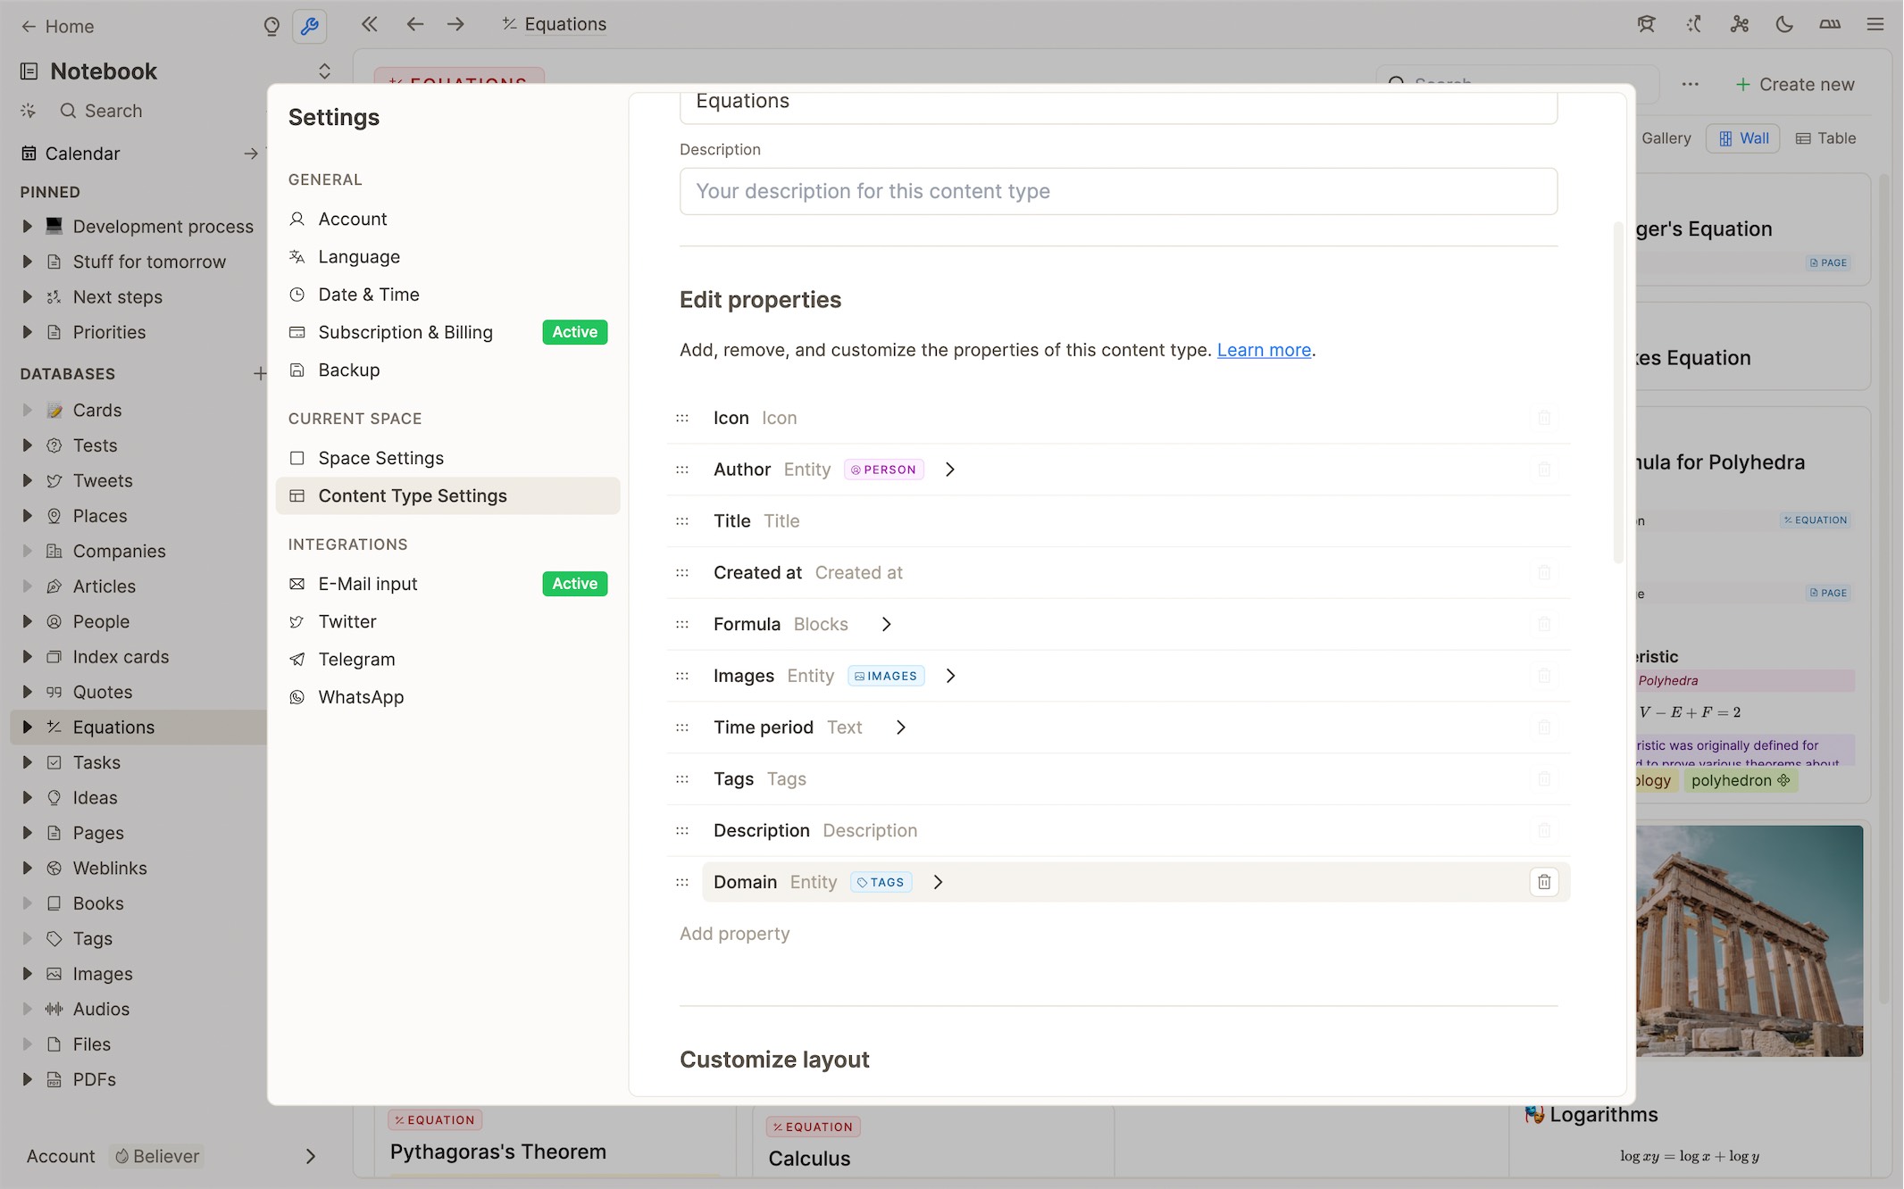Click the plus icon next to Databases
This screenshot has width=1904, height=1189.
point(259,373)
